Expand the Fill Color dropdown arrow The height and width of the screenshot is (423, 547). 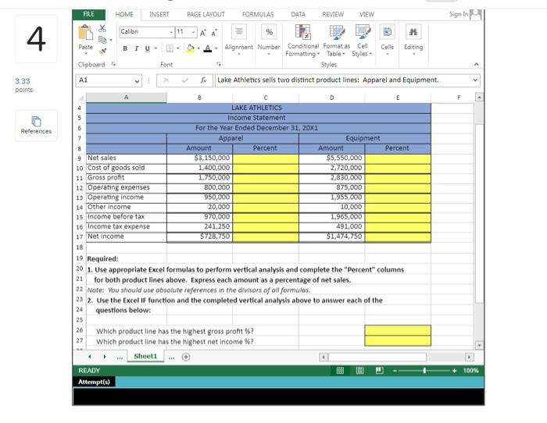pyautogui.click(x=198, y=48)
